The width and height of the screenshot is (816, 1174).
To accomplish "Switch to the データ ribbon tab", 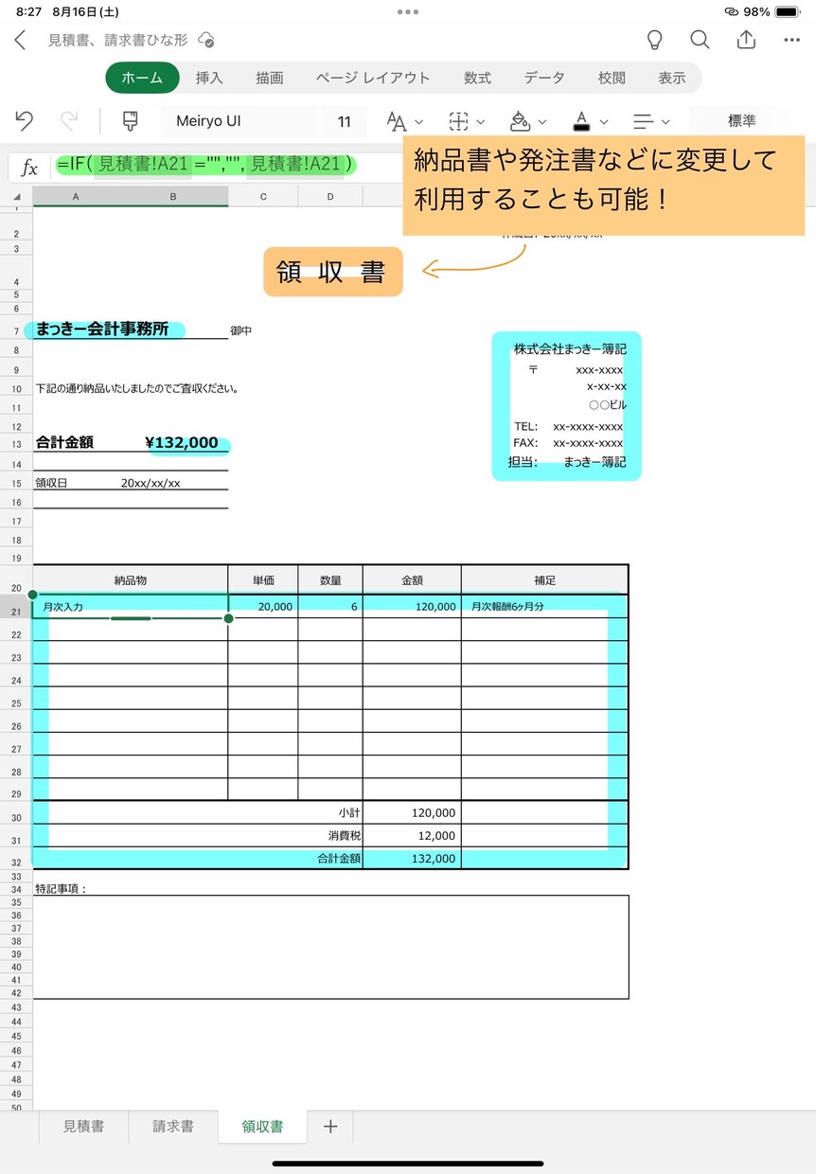I will click(544, 78).
